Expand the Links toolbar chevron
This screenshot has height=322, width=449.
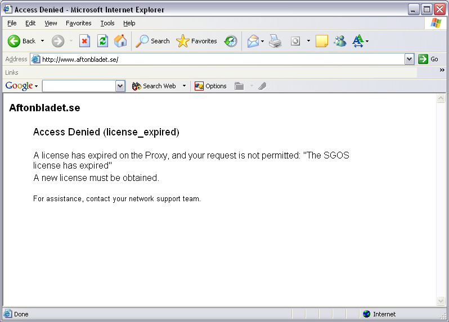click(442, 70)
